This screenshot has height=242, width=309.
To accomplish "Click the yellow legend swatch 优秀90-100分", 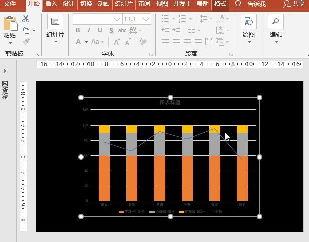I will pyautogui.click(x=181, y=212).
